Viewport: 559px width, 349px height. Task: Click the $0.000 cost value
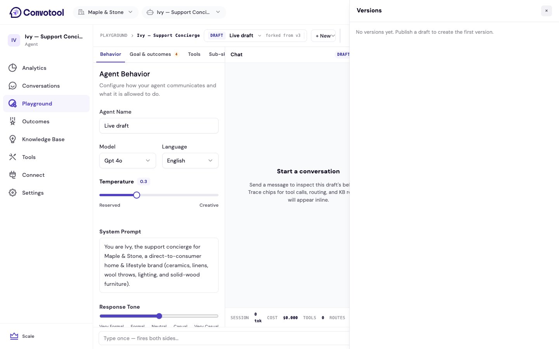point(290,318)
